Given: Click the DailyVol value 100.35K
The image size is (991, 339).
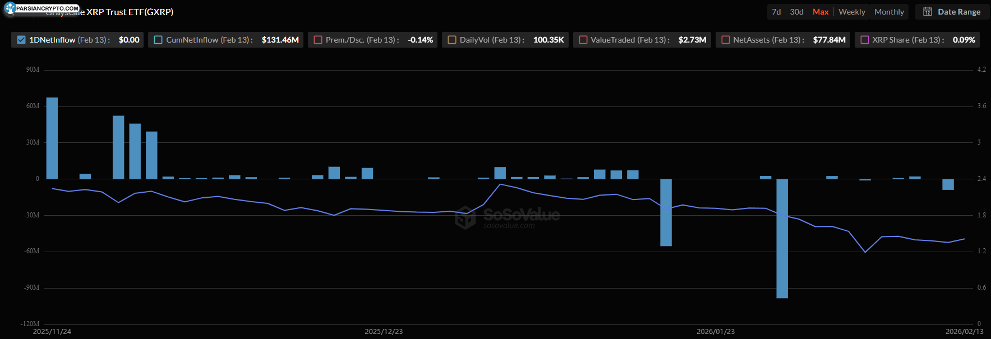Looking at the screenshot, I should (548, 40).
